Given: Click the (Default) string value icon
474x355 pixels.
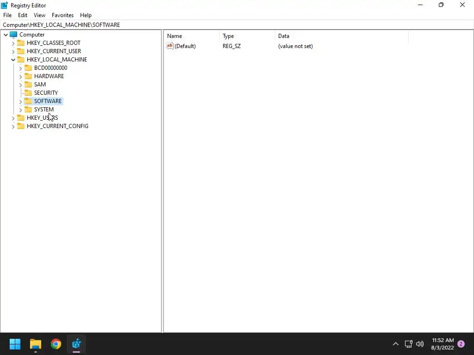Looking at the screenshot, I should 170,46.
